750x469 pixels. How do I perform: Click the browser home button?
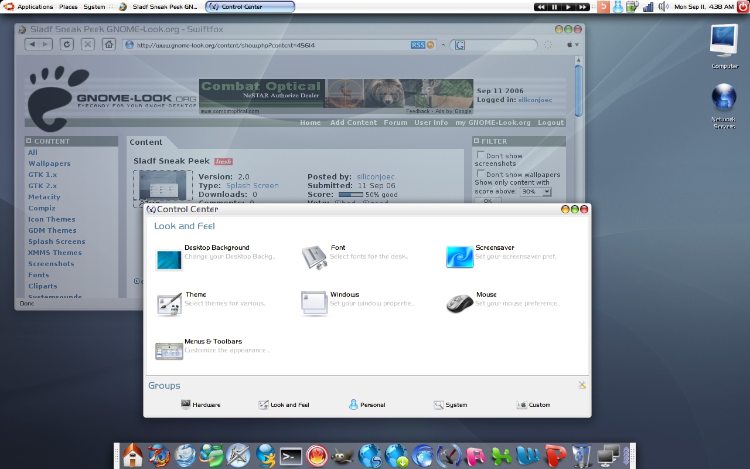point(108,45)
